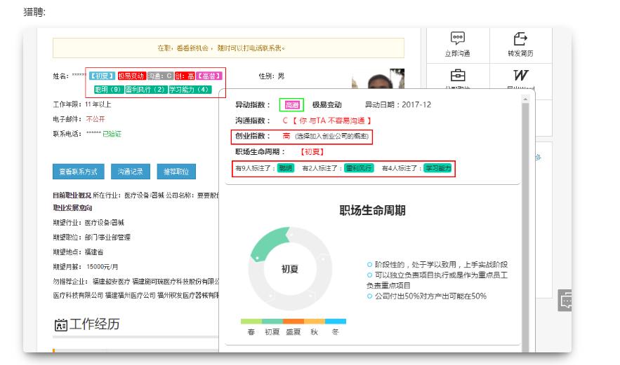Select the 雷利风行（2） green tag
The width and height of the screenshot is (620, 365).
(145, 90)
